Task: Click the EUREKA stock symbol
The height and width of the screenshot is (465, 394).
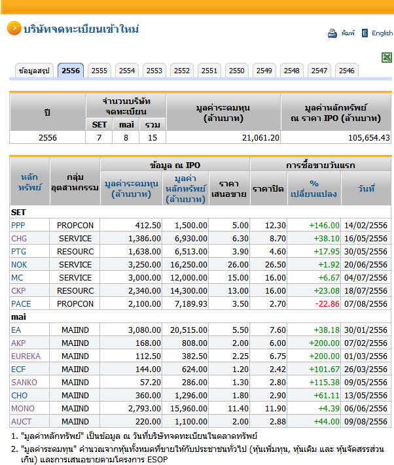Action: click(x=26, y=356)
